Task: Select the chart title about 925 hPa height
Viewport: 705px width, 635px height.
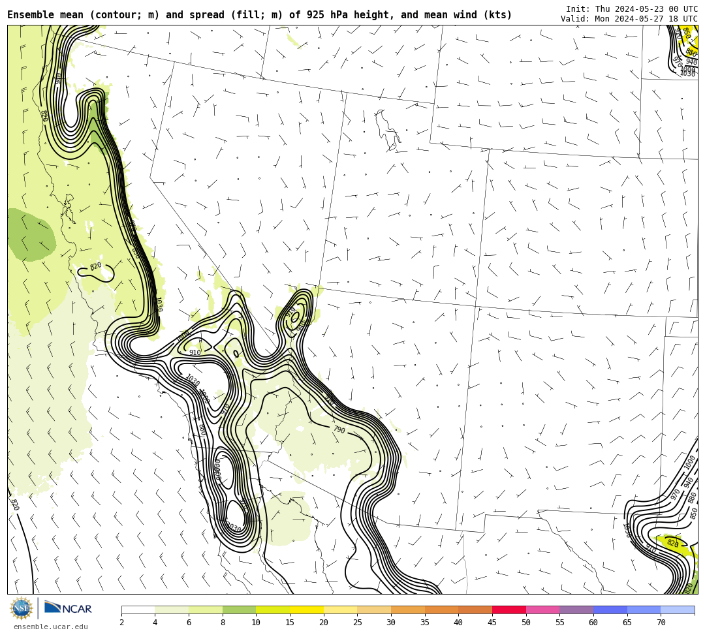Action: (259, 15)
